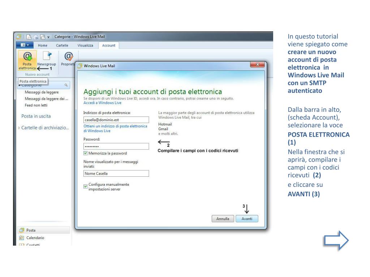The image size is (370, 277).
Task: Select Feed non letti item
Action: click(36, 105)
